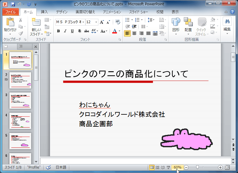Click the red font color A button
This screenshot has height=173, width=238.
(115, 31)
